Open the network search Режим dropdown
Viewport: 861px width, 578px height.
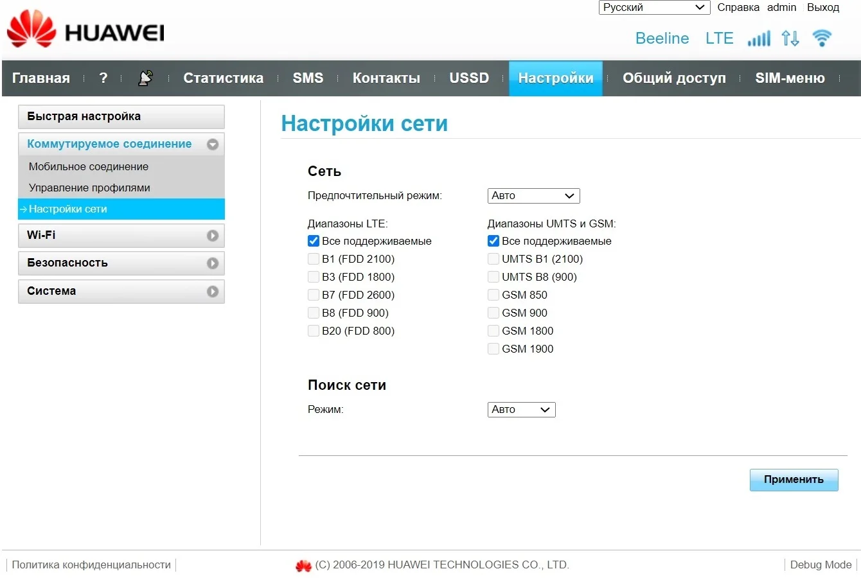[x=522, y=410]
